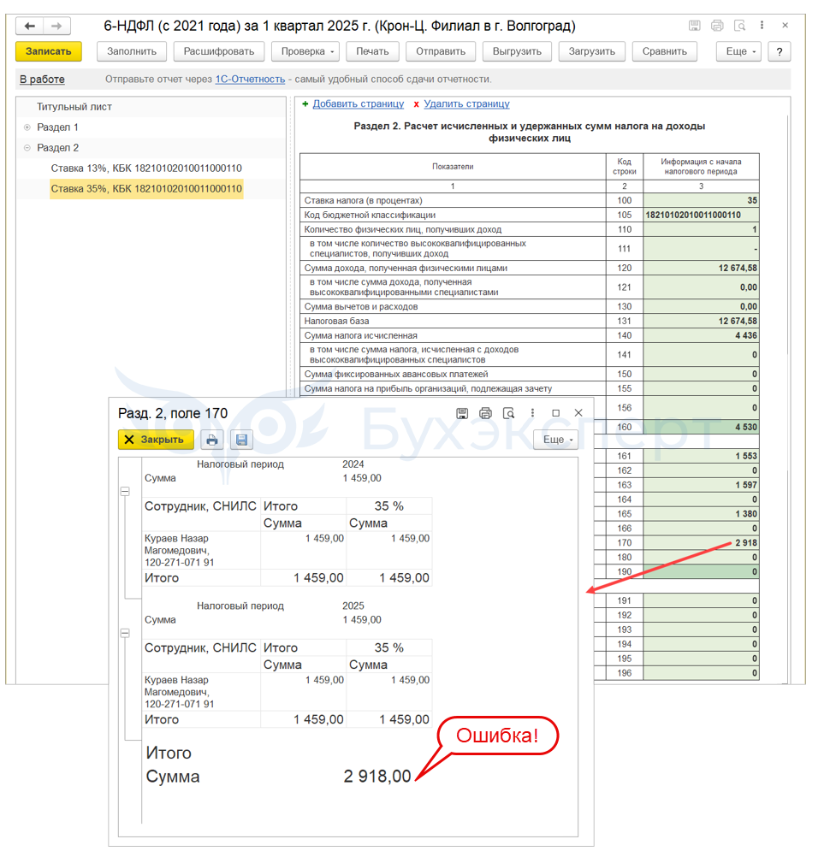Save breakdown via toolbar diskette button
Screen dimensions: 836x851
(241, 440)
